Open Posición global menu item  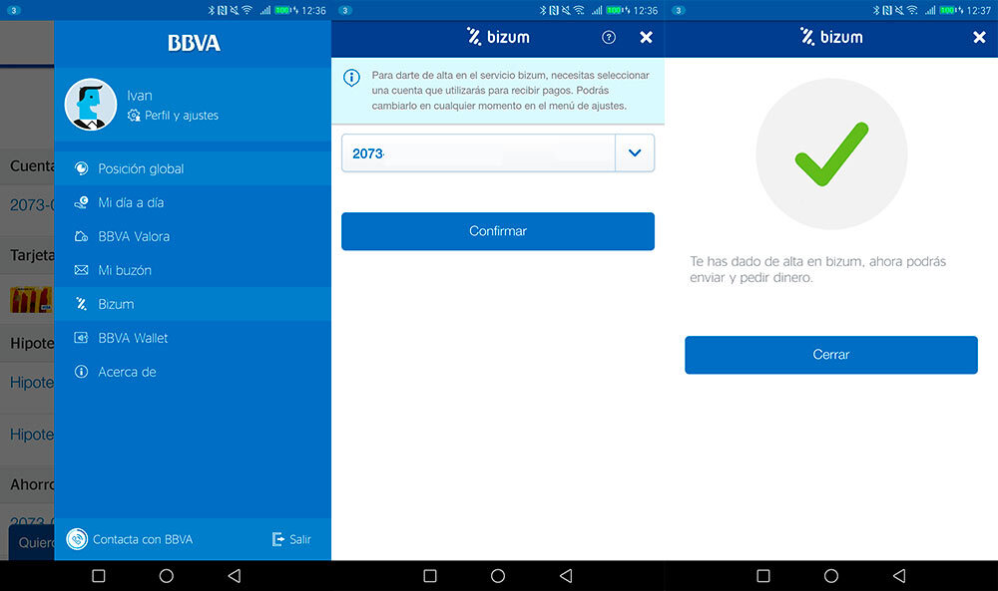click(141, 168)
